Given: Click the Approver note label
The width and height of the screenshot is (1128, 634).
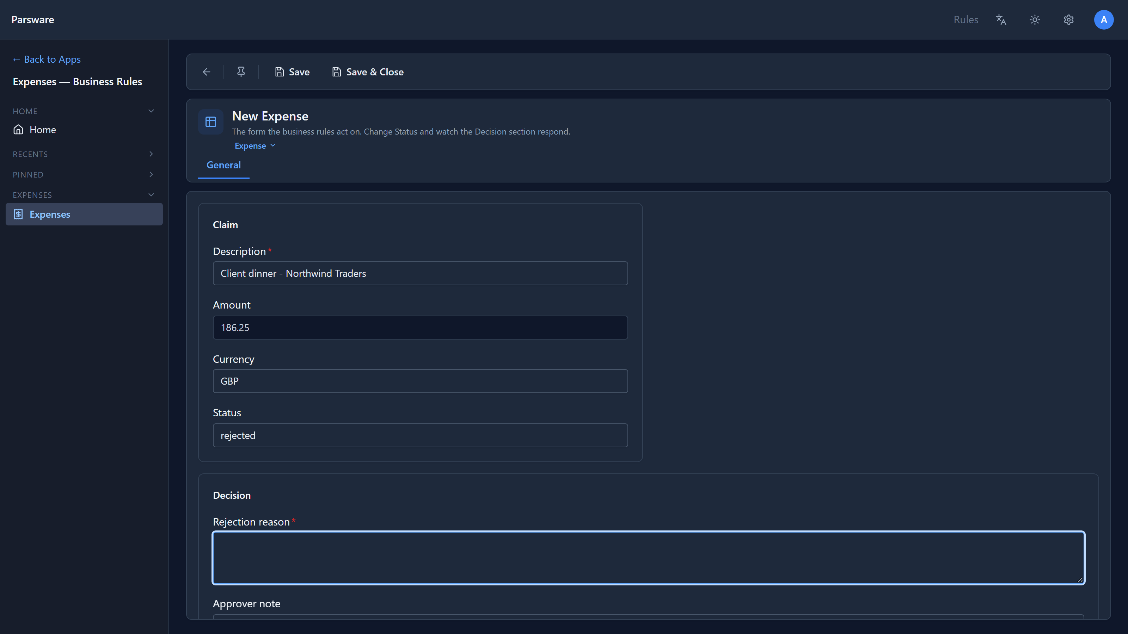Looking at the screenshot, I should click(x=246, y=603).
